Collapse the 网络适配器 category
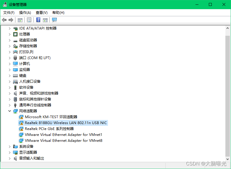The image size is (231, 169). (x=9, y=111)
